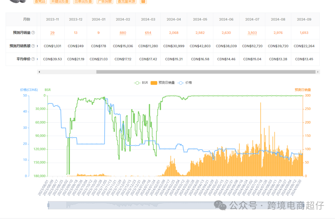This screenshot has height=219, width=335.
Task: Click the 平均单价 row label
Action: pyautogui.click(x=24, y=59)
